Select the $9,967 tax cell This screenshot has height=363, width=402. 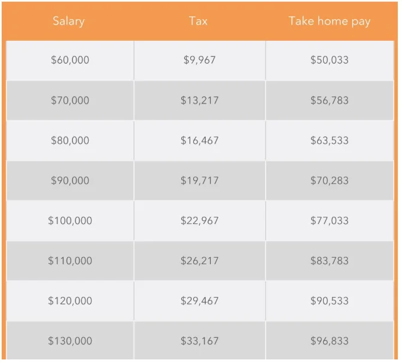point(199,60)
